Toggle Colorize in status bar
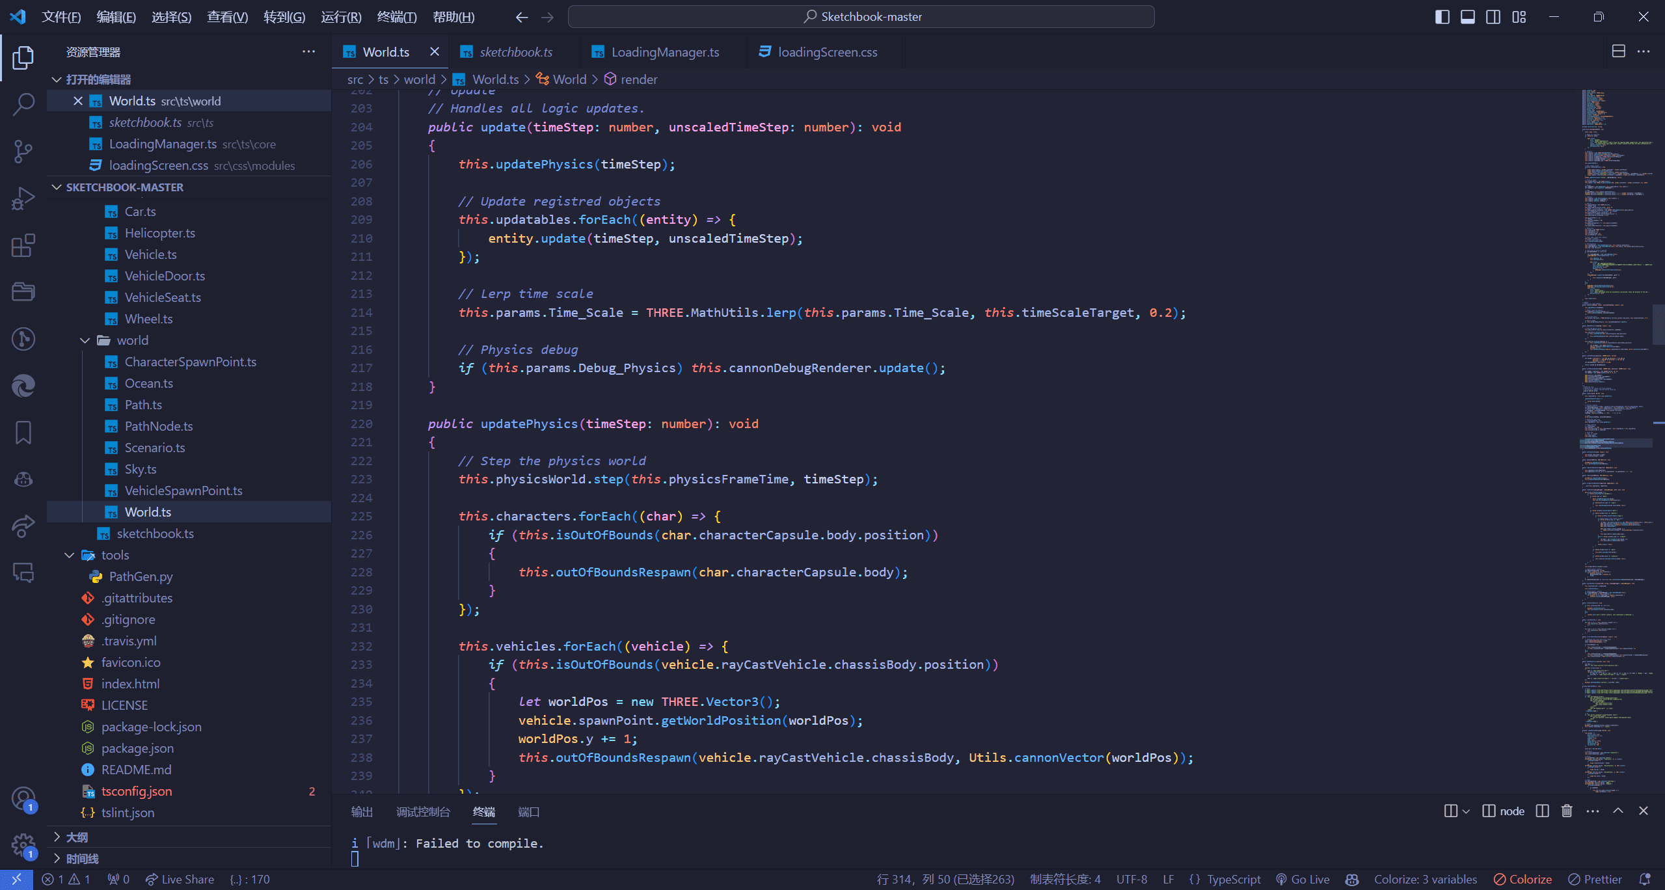1665x890 pixels. [1523, 880]
